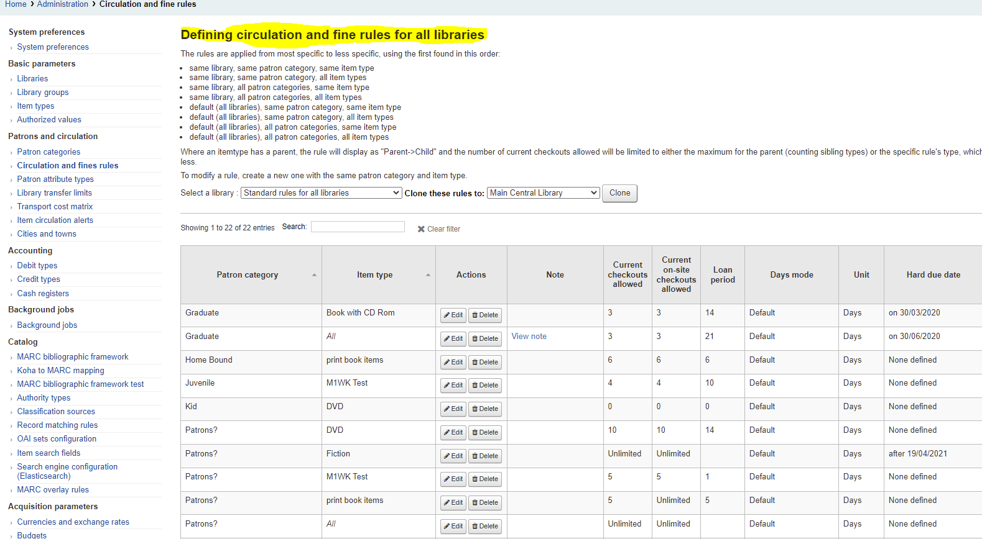Screen dimensions: 982x539
Task: Delete the Kid DVD rule
Action: 485,409
